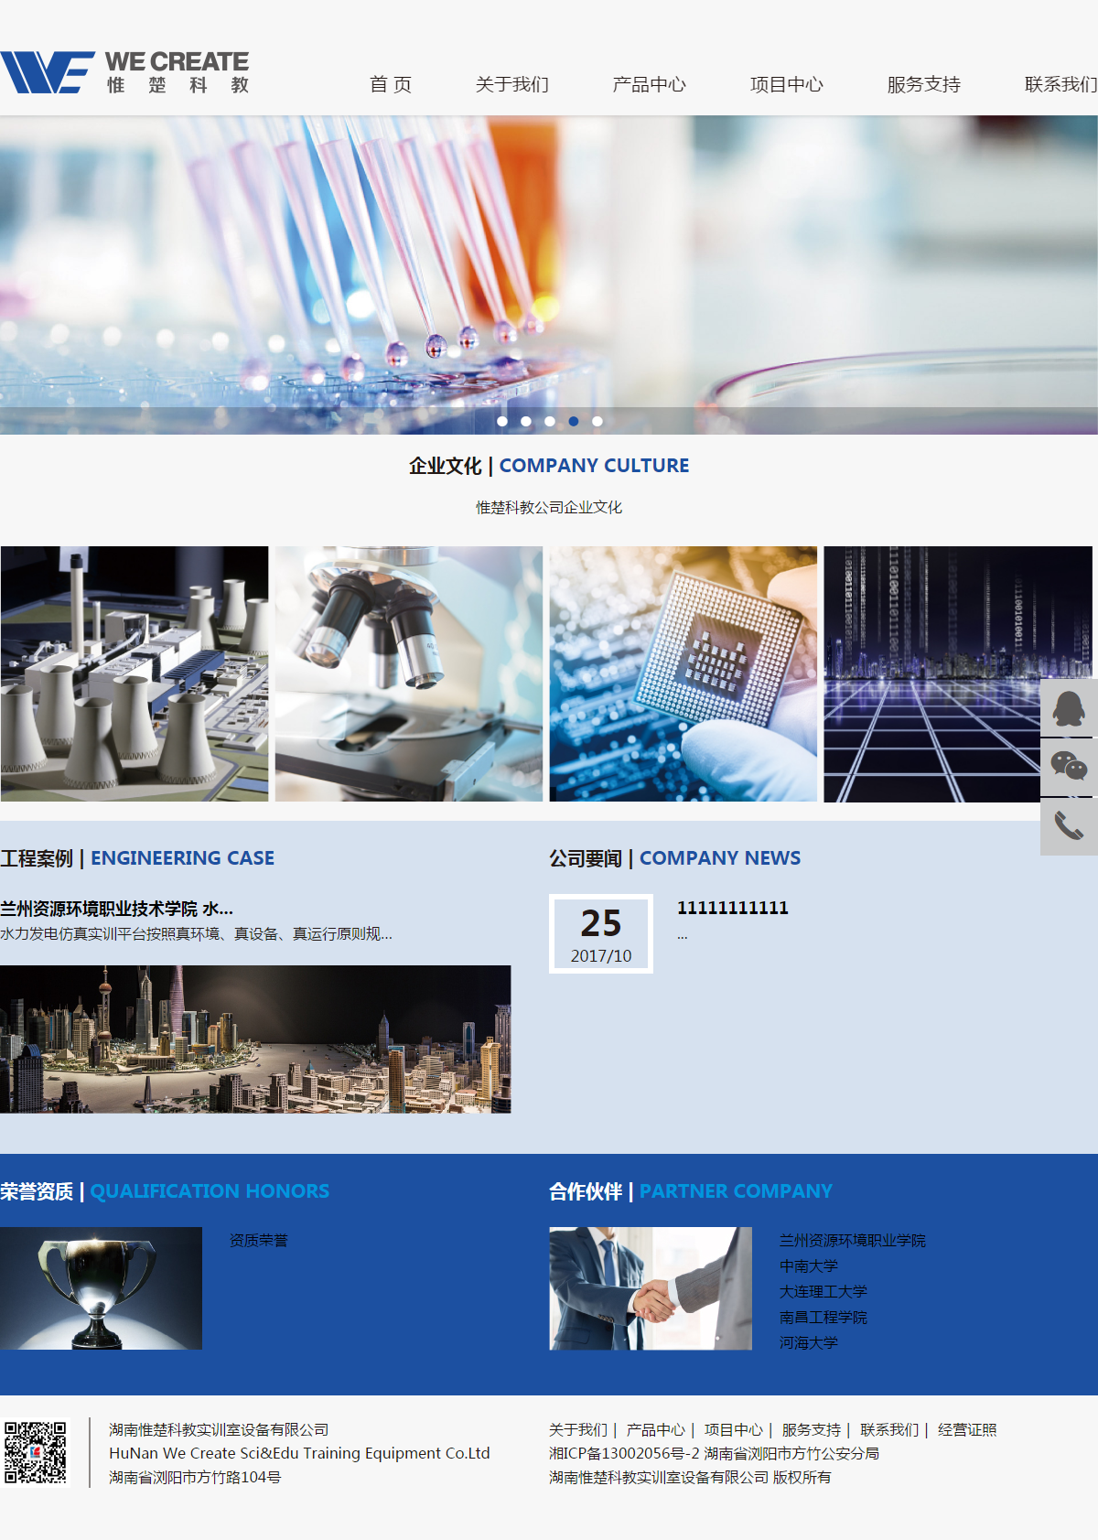Open the 兰州资源环境职业技术学院 case title

coord(117,909)
